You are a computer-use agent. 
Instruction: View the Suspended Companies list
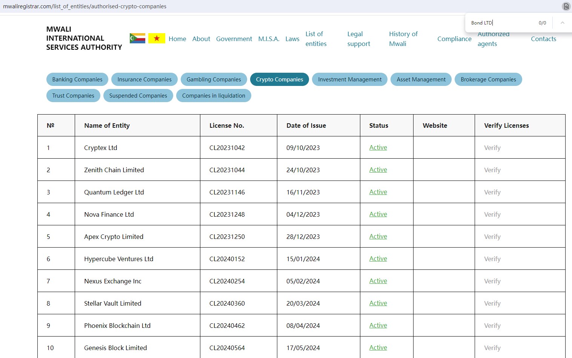(x=138, y=95)
